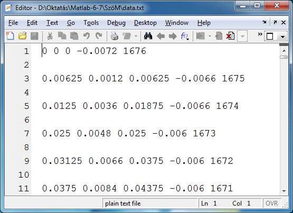Screen dimensions: 293x213
Task: Click value 1673 on line 7
Action: click(204, 133)
